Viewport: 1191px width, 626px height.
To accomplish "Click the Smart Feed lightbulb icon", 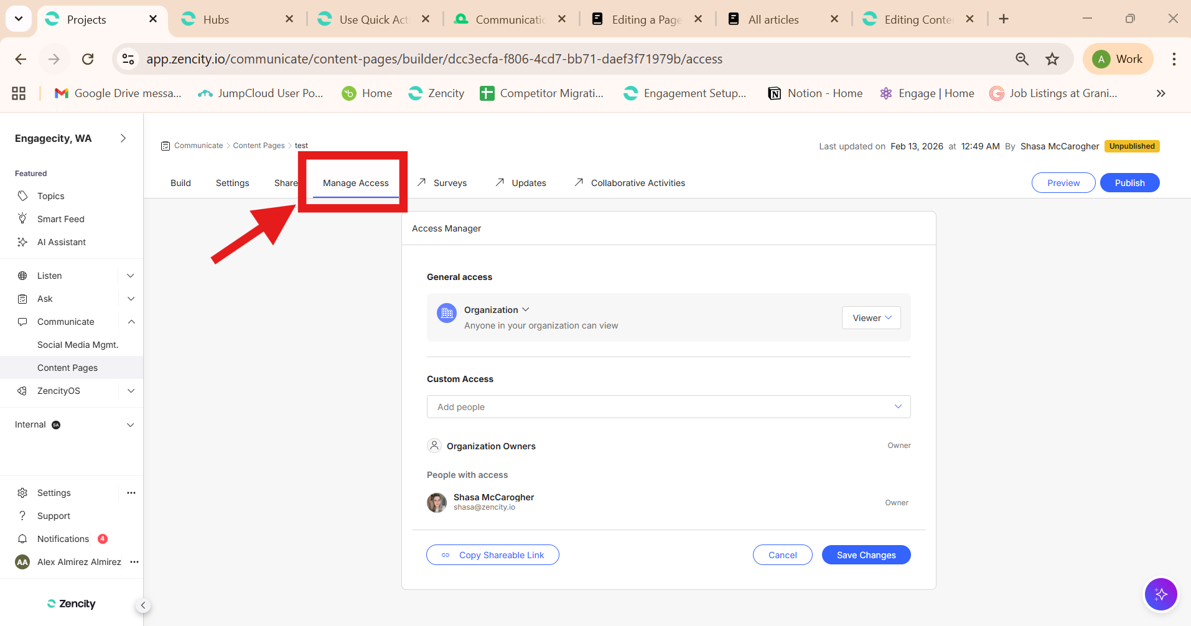I will pos(22,218).
